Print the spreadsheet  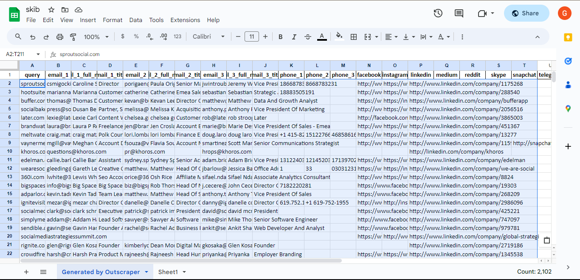pyautogui.click(x=59, y=37)
